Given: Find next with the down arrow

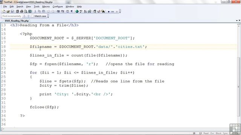Looking at the screenshot, I should pos(24,16).
